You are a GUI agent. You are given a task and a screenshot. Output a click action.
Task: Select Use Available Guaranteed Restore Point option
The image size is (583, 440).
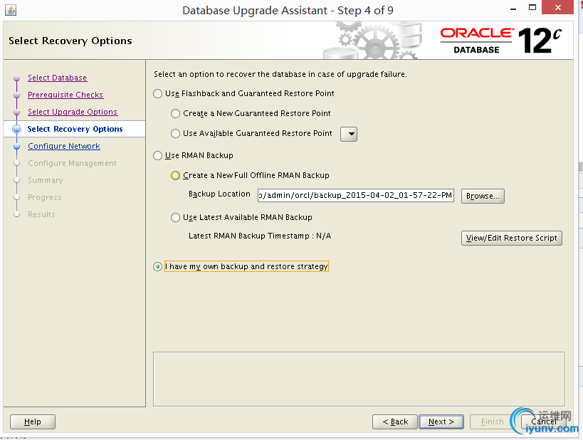click(x=176, y=133)
